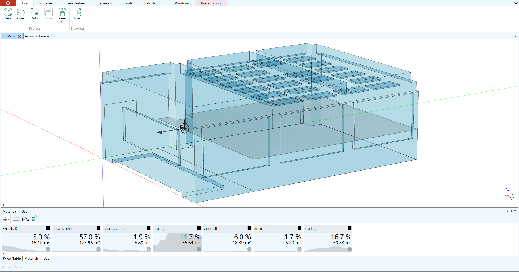
Task: Select the ZGDbyxst material name
Action: coord(161,229)
